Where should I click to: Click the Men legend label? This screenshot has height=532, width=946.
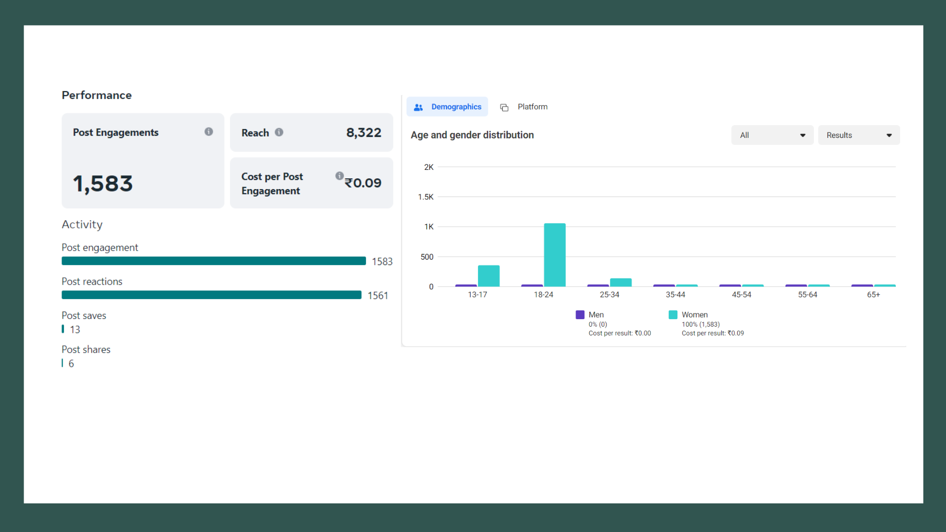pyautogui.click(x=596, y=315)
